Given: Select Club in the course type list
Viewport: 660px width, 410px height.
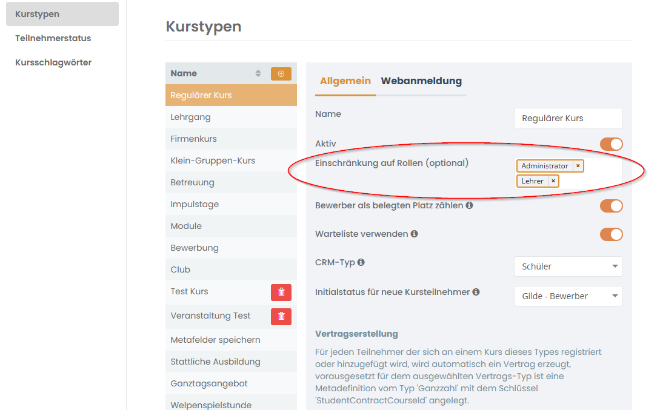Looking at the screenshot, I should coord(231,269).
